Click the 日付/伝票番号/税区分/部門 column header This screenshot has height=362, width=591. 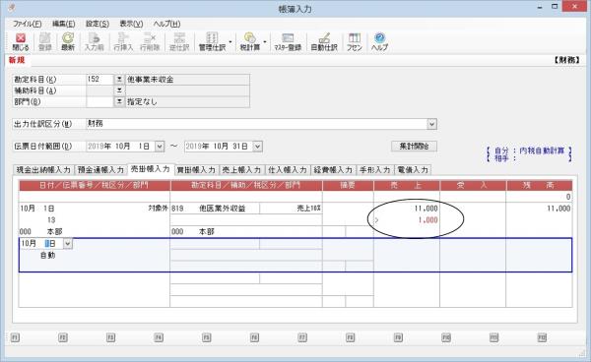click(95, 186)
